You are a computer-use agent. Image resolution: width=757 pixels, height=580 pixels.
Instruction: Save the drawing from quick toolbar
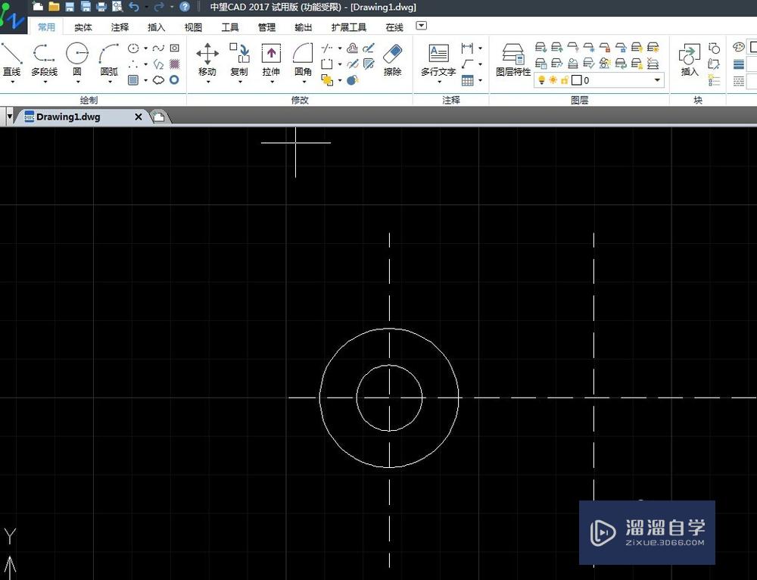click(70, 7)
